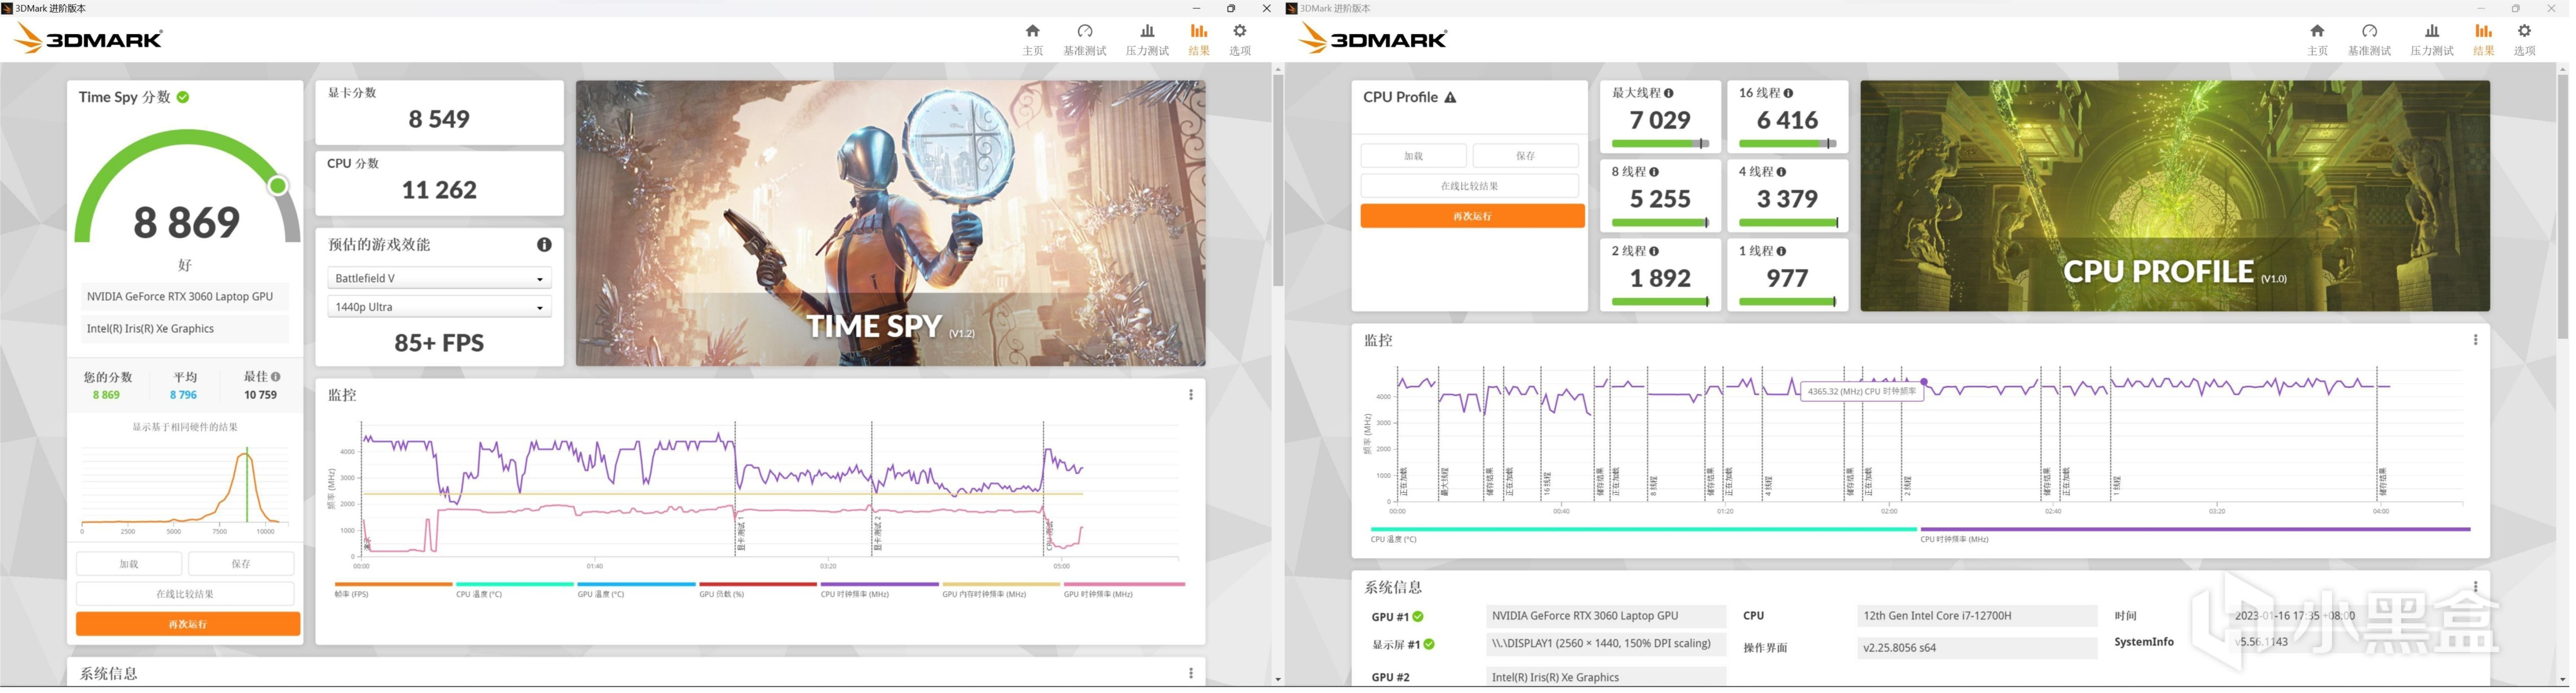
Task: Open three-dot menu of Time Spy monitoring panel
Action: point(1190,395)
